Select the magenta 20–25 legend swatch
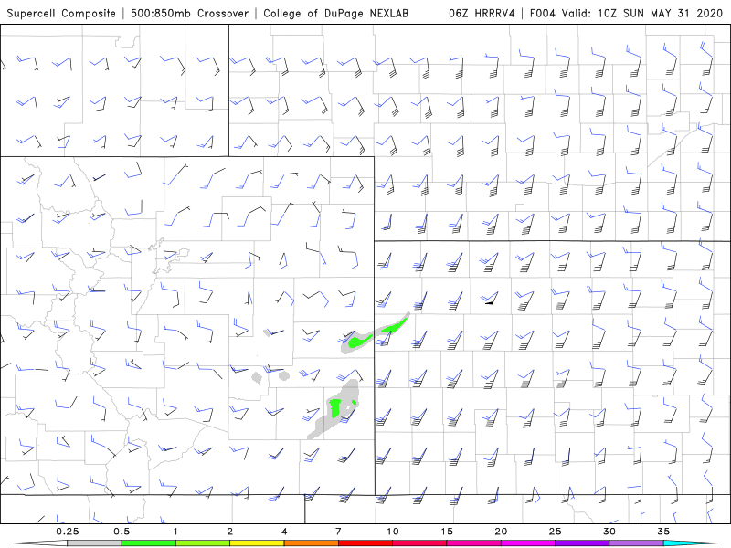Image resolution: width=731 pixels, height=548 pixels. coord(528,543)
